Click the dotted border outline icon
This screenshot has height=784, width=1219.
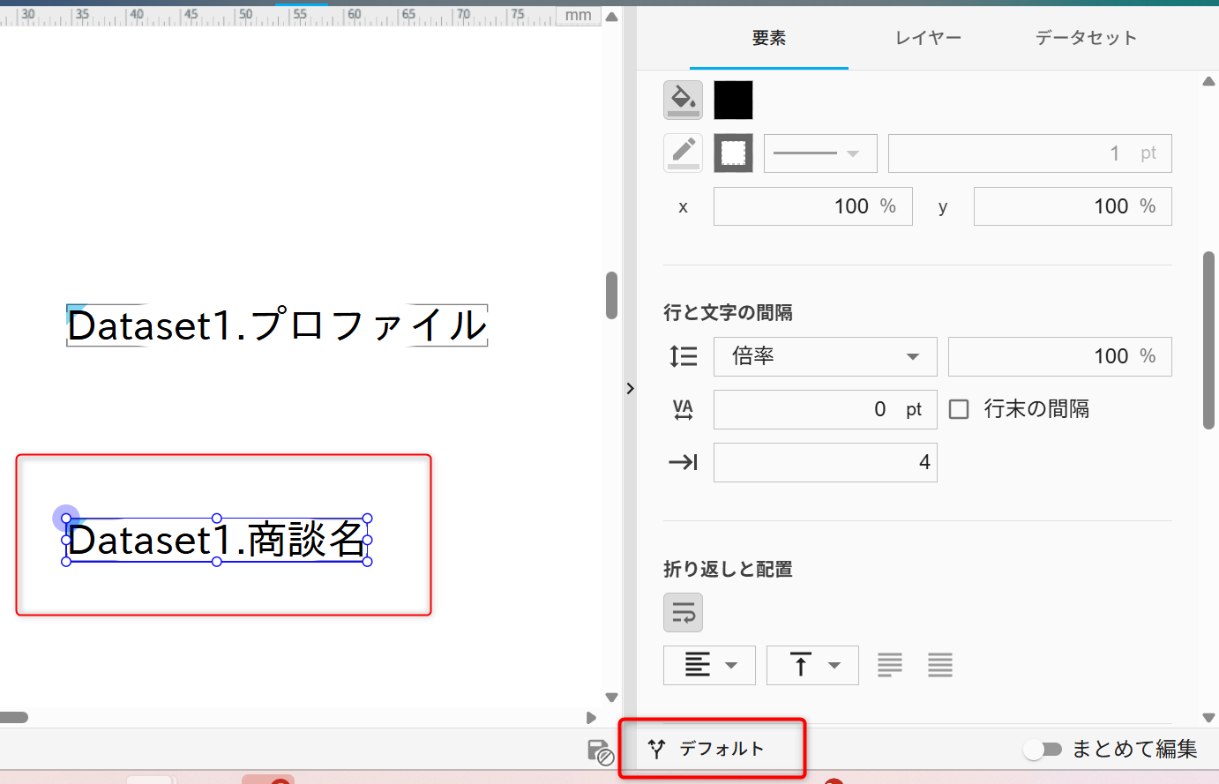[x=733, y=153]
